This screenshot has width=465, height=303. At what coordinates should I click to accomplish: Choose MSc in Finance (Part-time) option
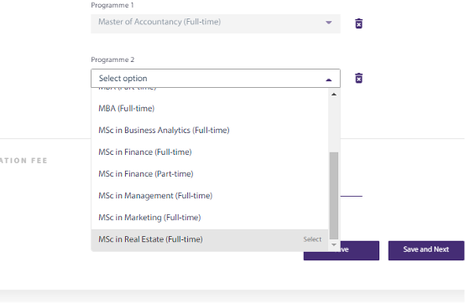click(x=210, y=174)
